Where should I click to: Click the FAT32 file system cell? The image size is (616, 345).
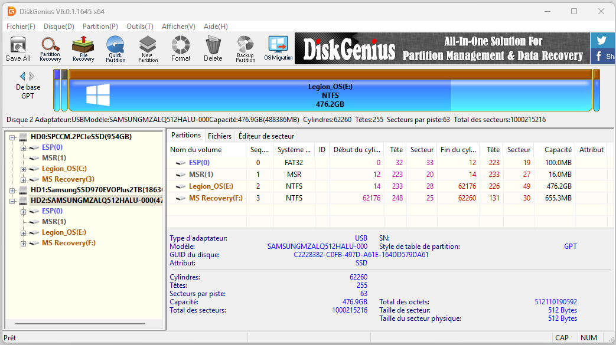coord(294,163)
